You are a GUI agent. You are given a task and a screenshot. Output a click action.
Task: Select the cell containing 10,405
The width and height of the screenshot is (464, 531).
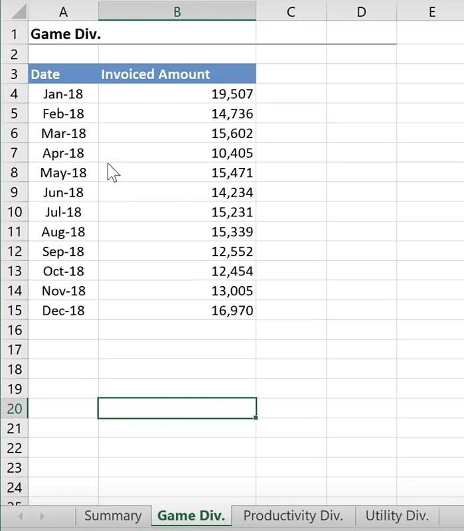(x=177, y=153)
